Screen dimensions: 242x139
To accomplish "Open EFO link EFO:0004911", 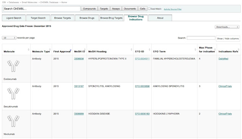I will click(142, 59).
